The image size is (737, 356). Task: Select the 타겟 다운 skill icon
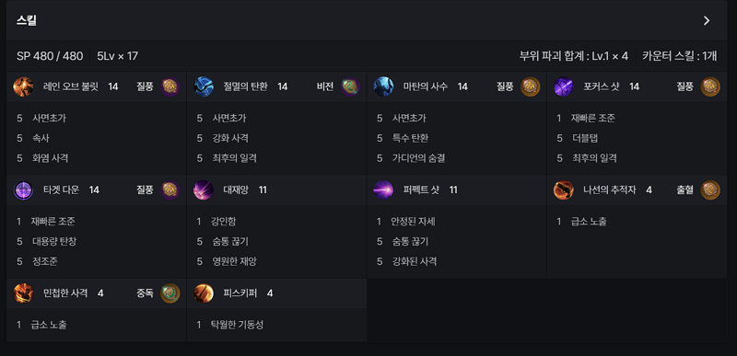pos(23,190)
